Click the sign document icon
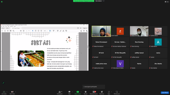 coord(63,31)
